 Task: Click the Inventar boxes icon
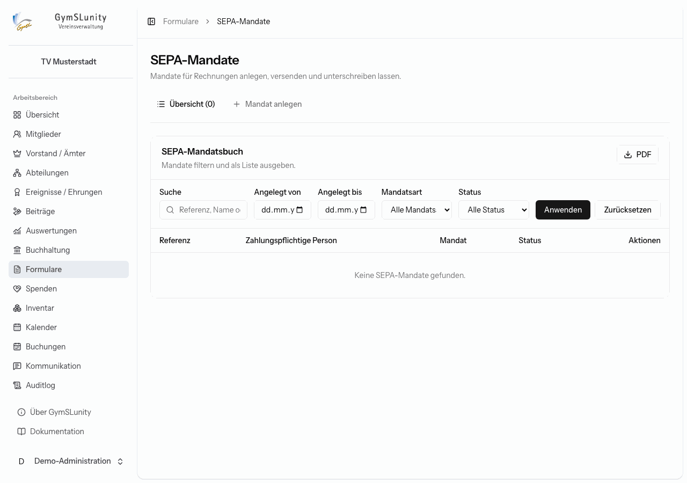coord(17,308)
